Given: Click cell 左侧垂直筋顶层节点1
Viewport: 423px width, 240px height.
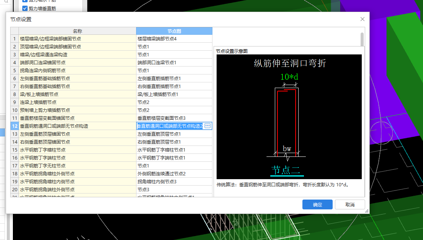Looking at the screenshot, I should [174, 134].
